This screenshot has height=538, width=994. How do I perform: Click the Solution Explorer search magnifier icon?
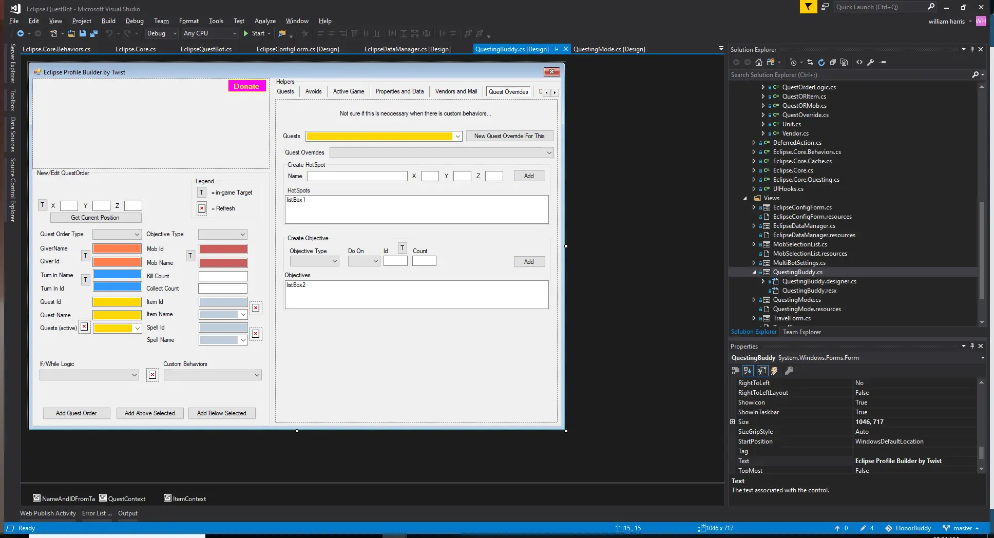[976, 75]
